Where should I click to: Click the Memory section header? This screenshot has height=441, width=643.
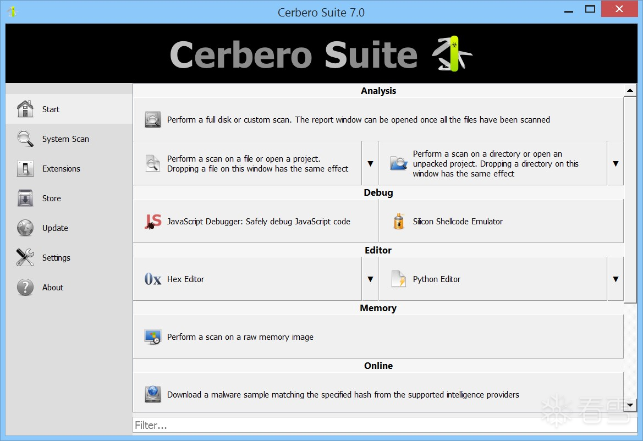coord(378,308)
